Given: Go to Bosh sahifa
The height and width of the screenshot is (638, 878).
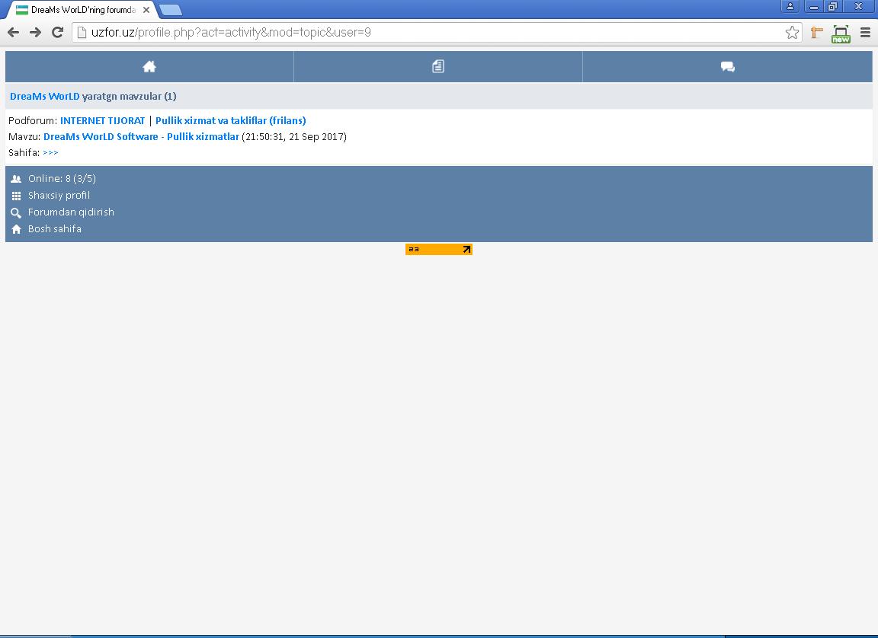Looking at the screenshot, I should pos(54,229).
